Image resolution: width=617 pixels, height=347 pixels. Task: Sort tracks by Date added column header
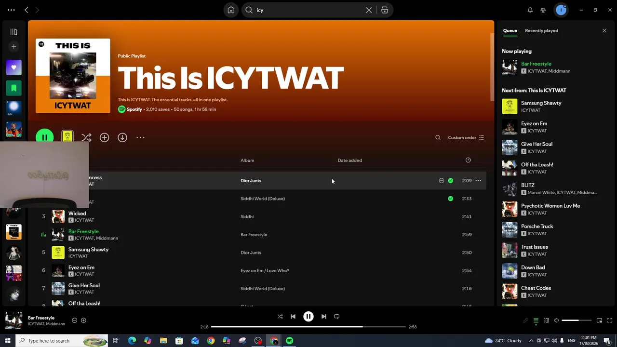(349, 160)
